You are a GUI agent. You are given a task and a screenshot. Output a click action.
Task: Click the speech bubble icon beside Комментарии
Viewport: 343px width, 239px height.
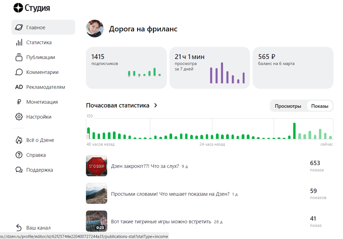coord(19,72)
